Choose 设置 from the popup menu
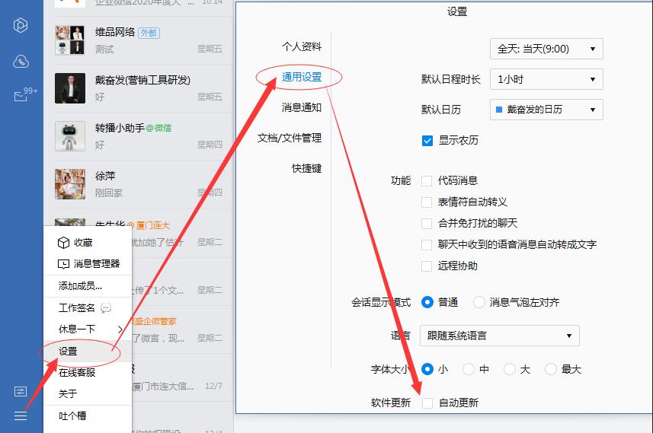 88,352
